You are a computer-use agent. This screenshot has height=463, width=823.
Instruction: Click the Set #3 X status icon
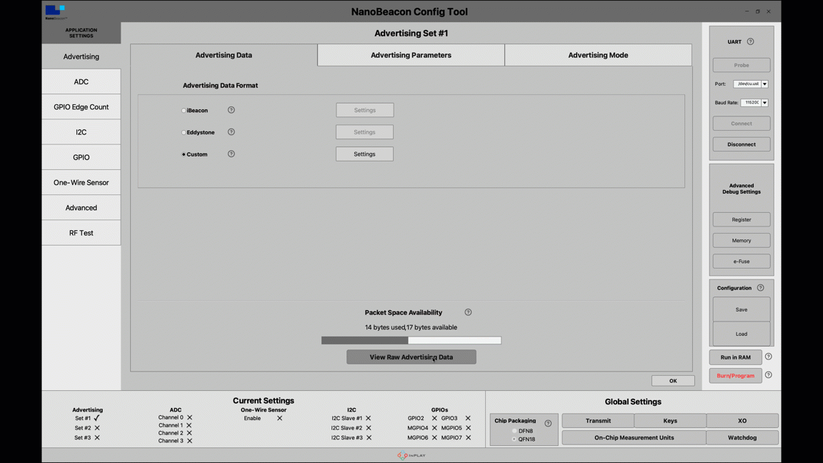tap(97, 437)
